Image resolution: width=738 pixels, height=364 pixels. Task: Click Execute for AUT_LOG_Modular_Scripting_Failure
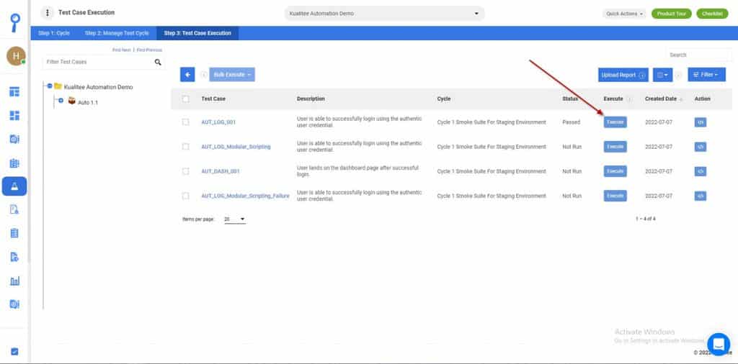click(615, 196)
